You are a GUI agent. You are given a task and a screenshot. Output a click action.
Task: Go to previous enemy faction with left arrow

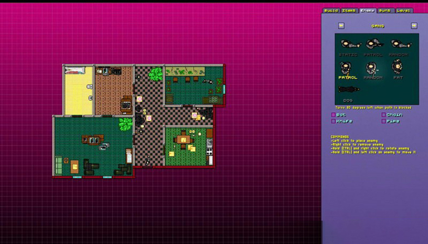coord(341,26)
